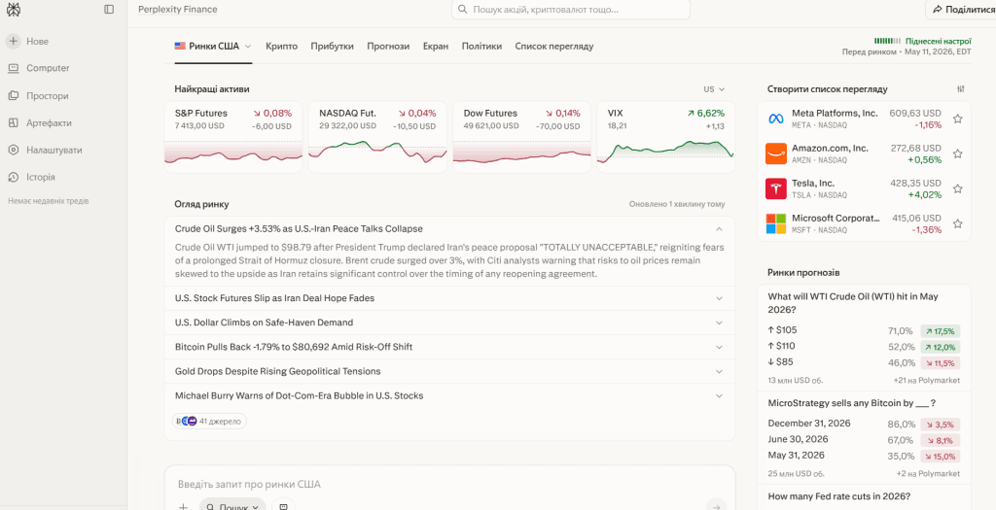Click May 31, 2026 15,0% badge
Screen dimensions: 996x510
[941, 456]
